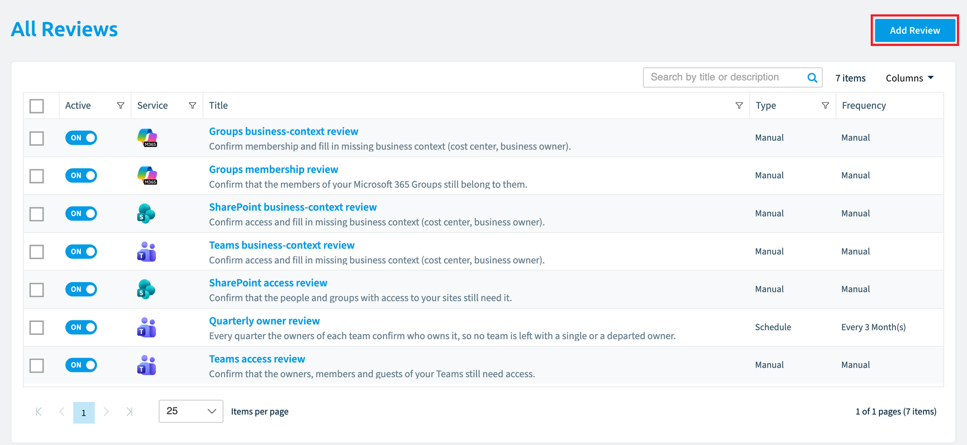Open the Type column filter
Viewport: 967px width, 445px height.
click(x=825, y=105)
